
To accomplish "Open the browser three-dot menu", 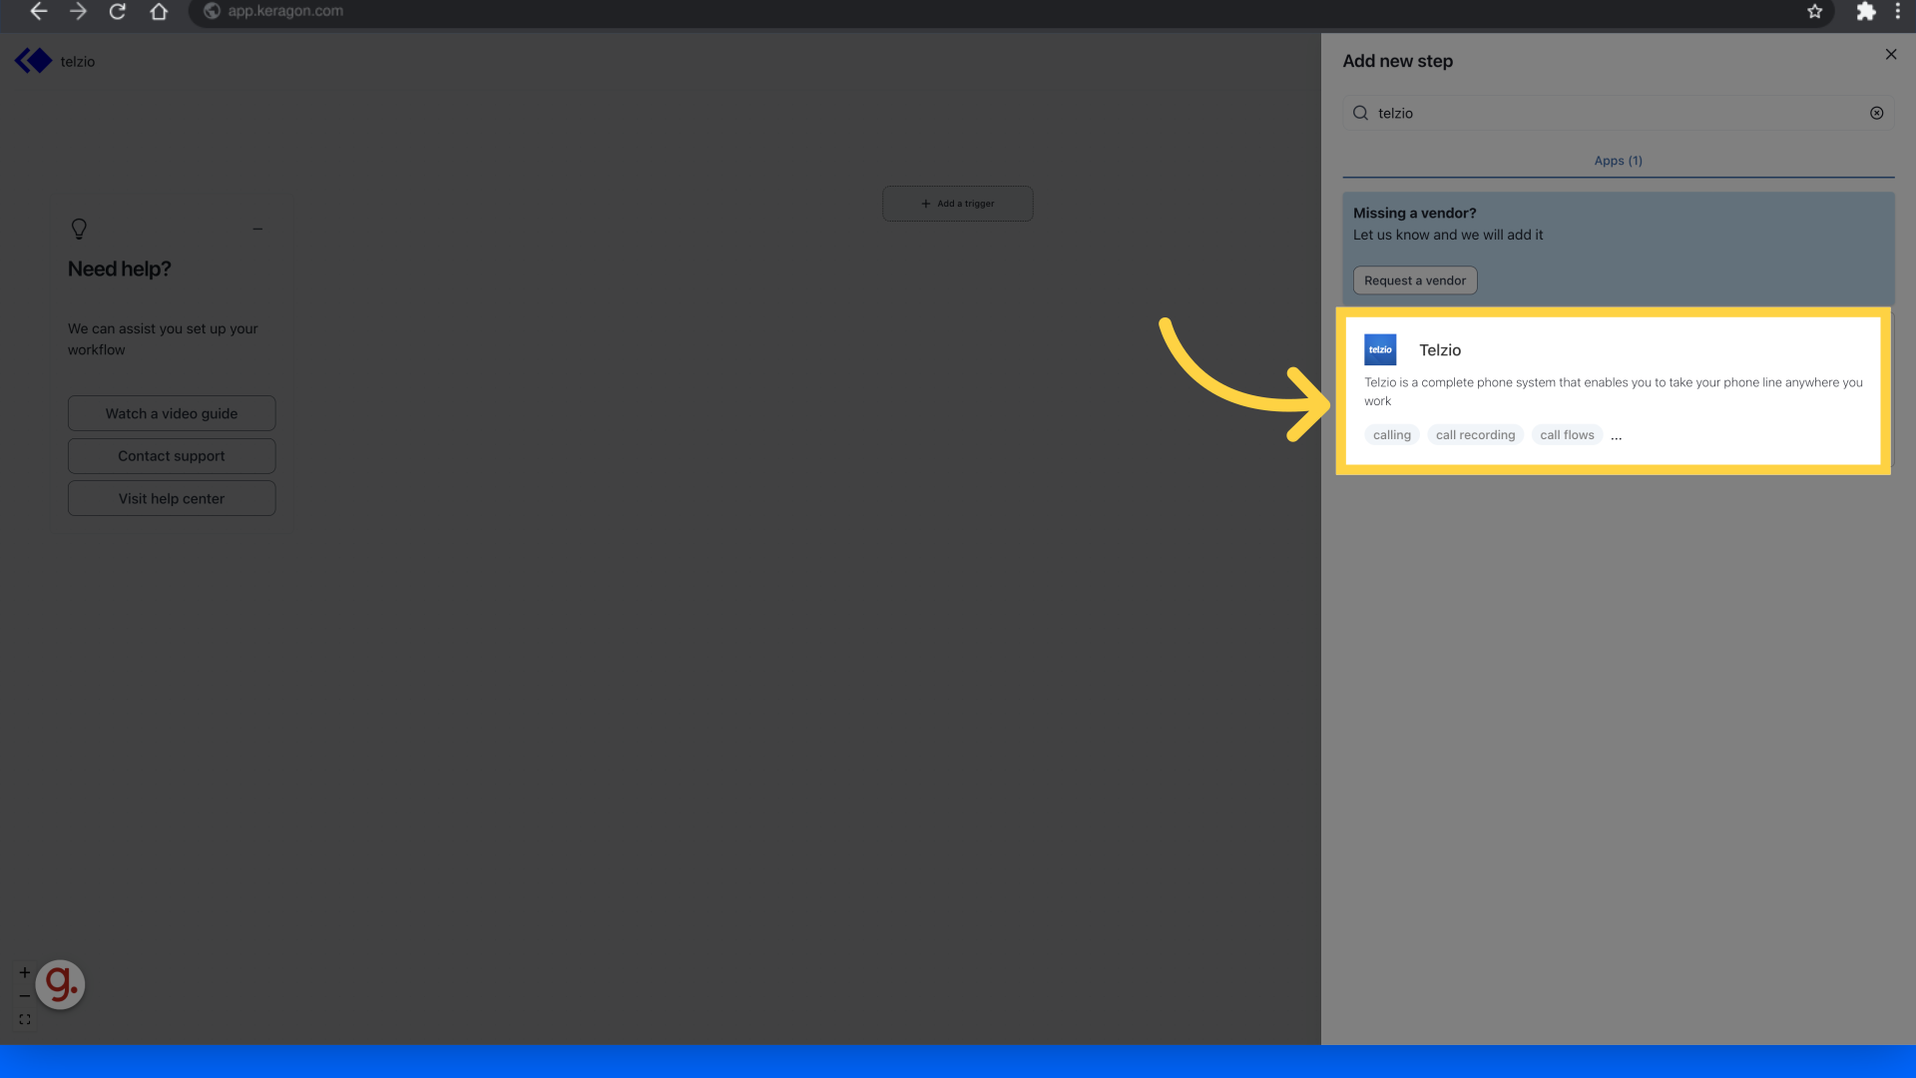I will point(1897,11).
